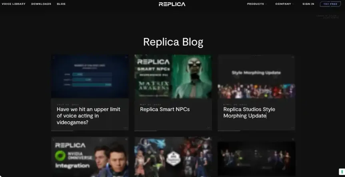
Task: Open the NVIDIA Omniverse Integration post image
Action: [x=90, y=157]
